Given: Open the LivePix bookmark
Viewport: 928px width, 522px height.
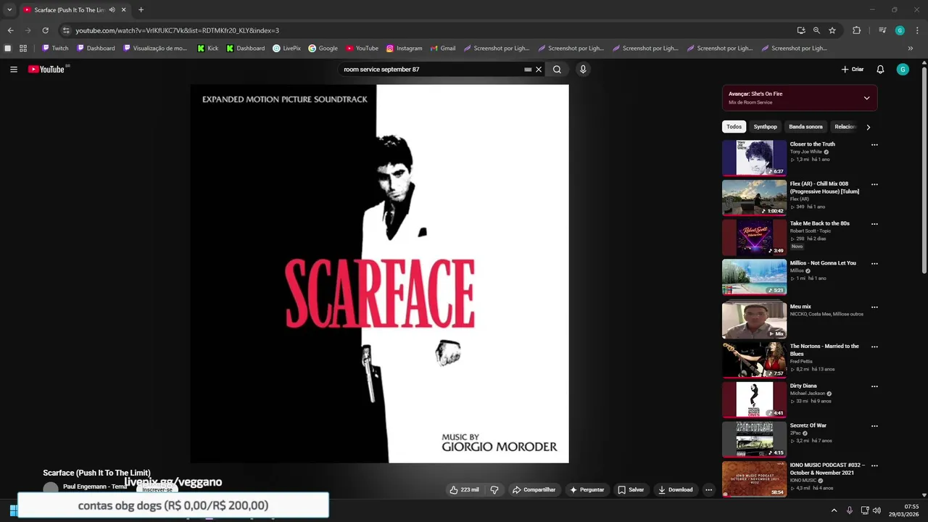Looking at the screenshot, I should [x=286, y=49].
